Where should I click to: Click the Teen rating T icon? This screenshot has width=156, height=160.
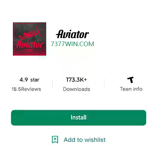[x=131, y=80]
